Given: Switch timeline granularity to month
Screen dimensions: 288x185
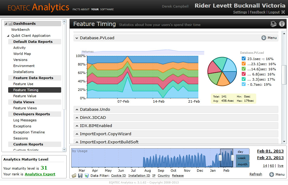Looking at the screenshot, I should pyautogui.click(x=243, y=164).
